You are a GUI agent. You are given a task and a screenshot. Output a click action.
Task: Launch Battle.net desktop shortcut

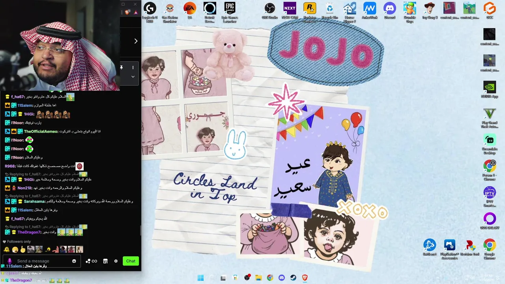click(429, 247)
